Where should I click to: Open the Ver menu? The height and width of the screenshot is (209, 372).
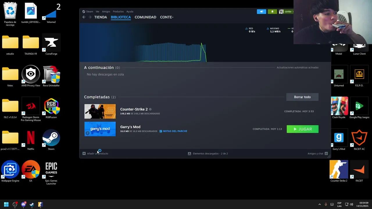(98, 12)
